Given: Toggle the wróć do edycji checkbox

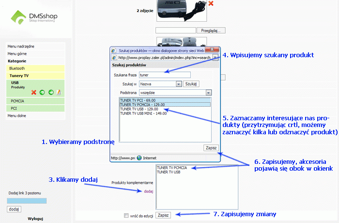Looking at the screenshot, I should tap(126, 215).
